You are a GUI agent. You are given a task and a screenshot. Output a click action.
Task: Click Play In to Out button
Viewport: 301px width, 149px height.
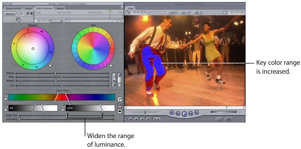[178, 114]
